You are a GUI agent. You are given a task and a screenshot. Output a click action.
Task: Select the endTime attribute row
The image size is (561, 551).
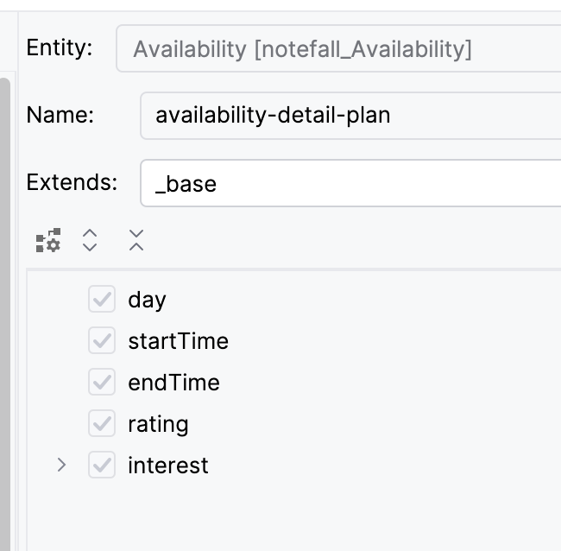[294, 382]
